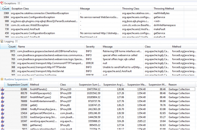
Task: Click the findAllPlanets() row icon
Action: pos(2,89)
